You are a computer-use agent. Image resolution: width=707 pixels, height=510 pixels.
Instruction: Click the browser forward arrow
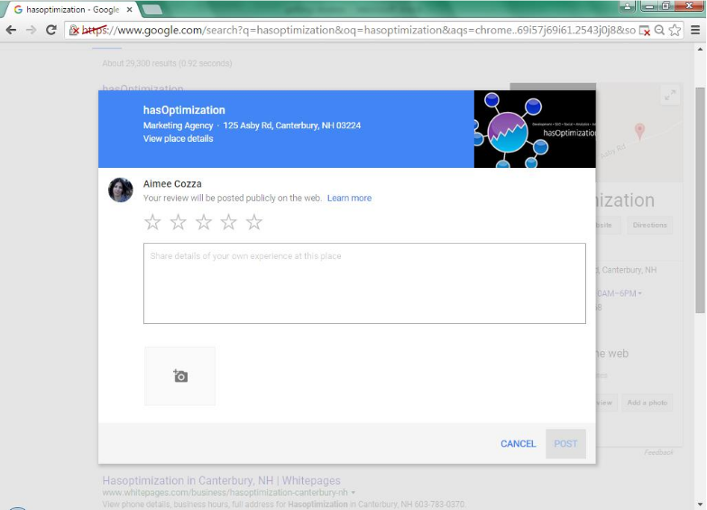pos(31,30)
